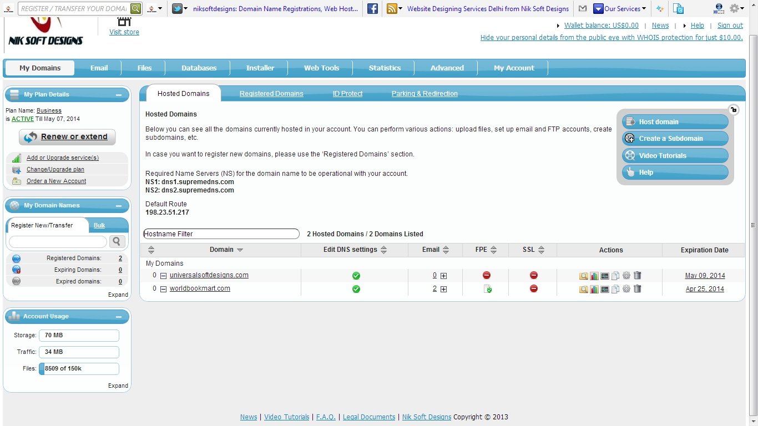Expand Account Usage details
The width and height of the screenshot is (758, 426).
tap(118, 386)
